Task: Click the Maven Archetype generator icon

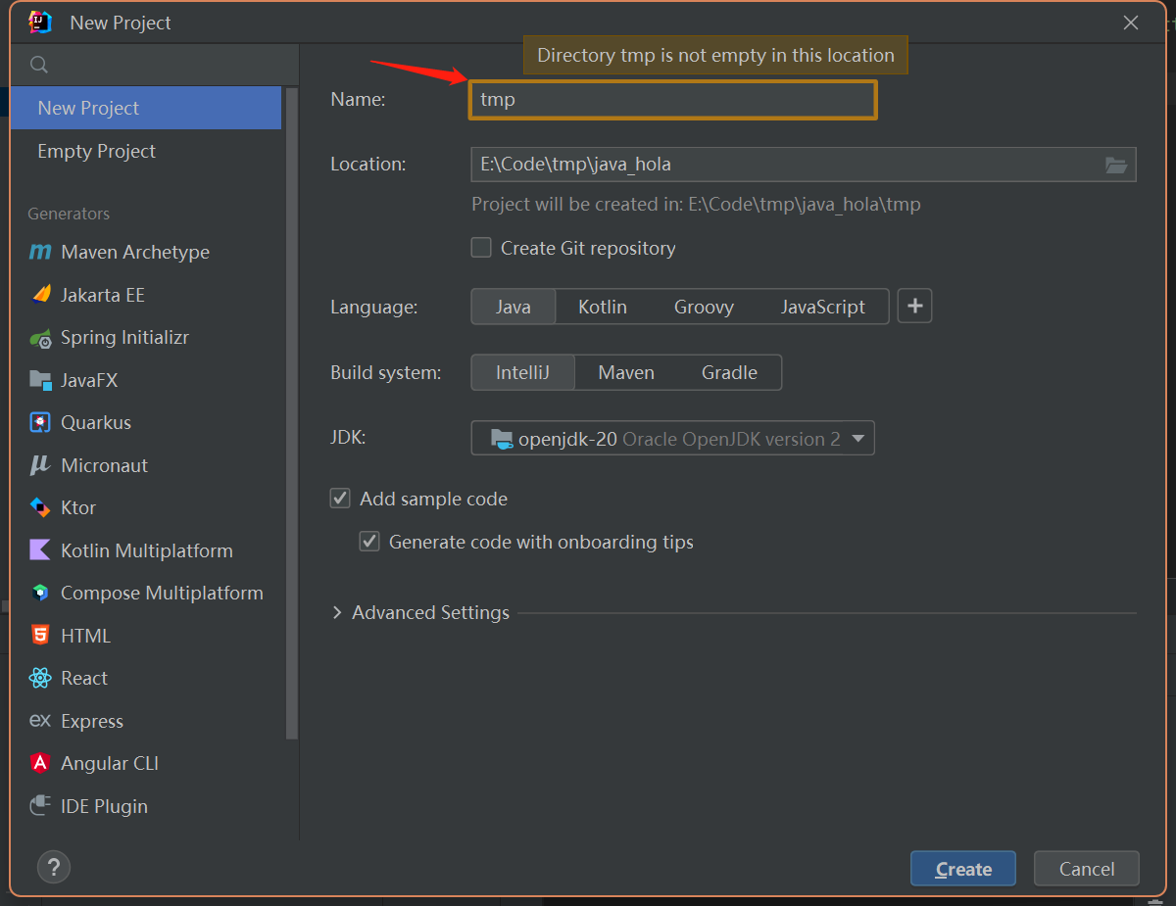Action: click(40, 252)
